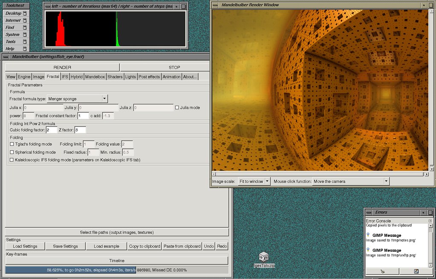Click the RENDER button
This screenshot has width=436, height=279.
point(62,67)
